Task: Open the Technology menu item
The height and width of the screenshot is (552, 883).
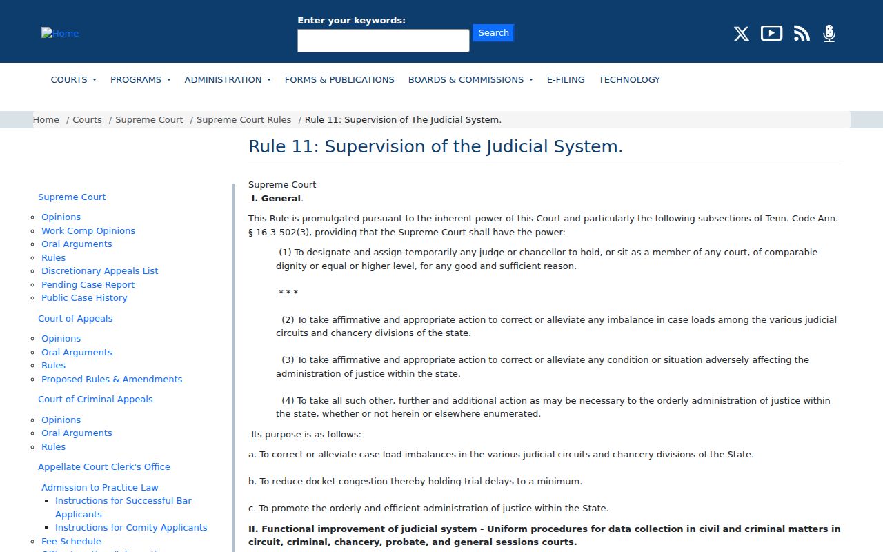Action: tap(629, 80)
